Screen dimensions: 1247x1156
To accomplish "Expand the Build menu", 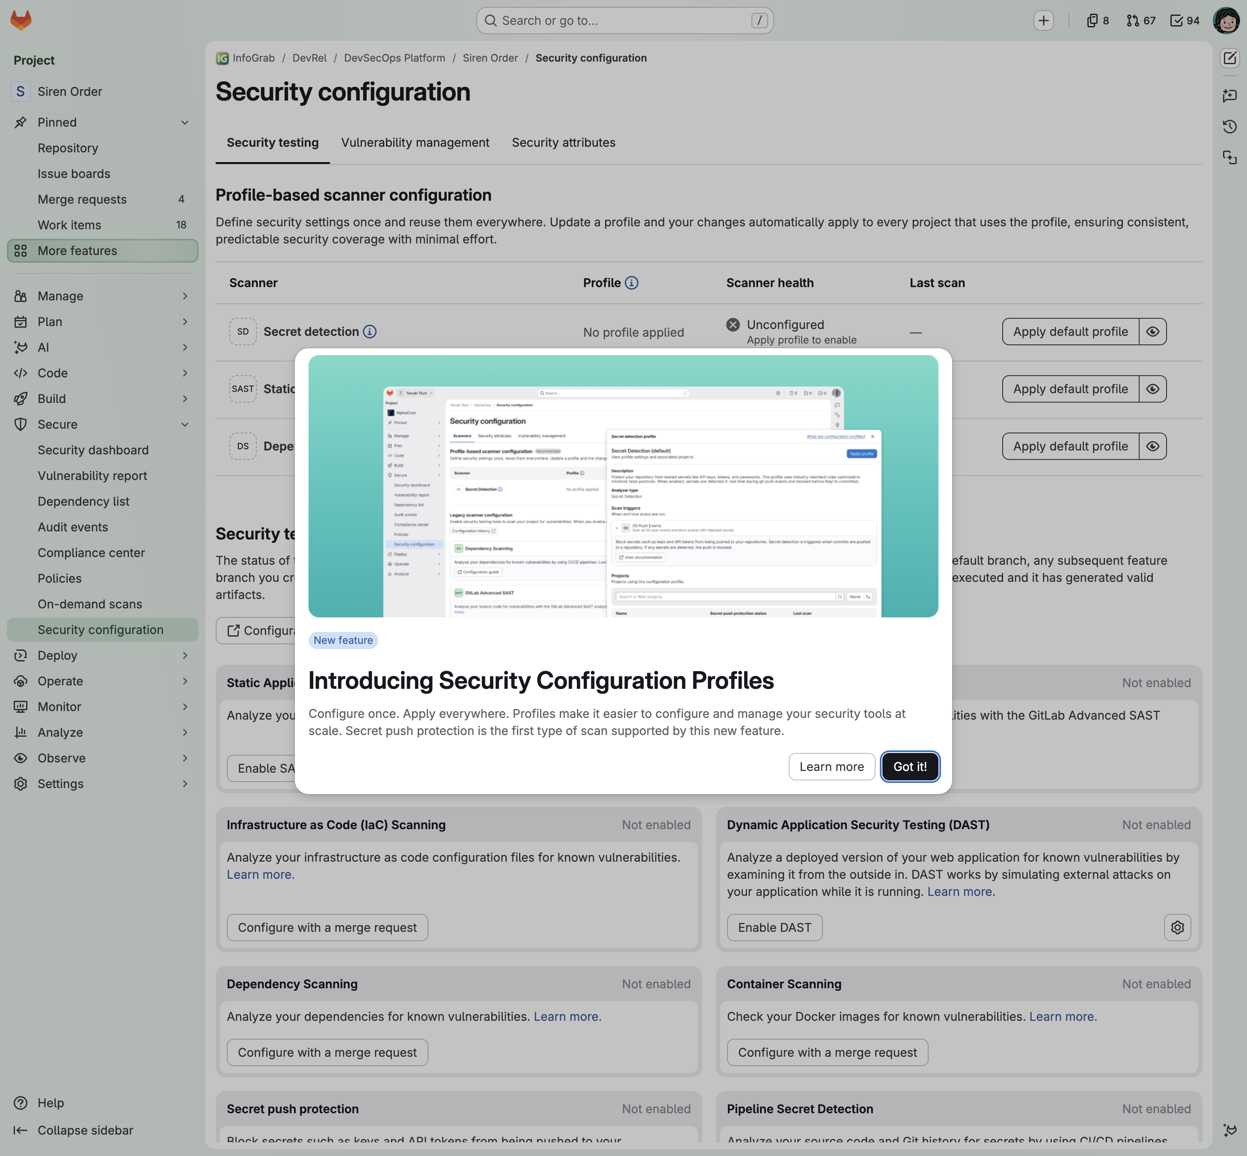I will [103, 398].
